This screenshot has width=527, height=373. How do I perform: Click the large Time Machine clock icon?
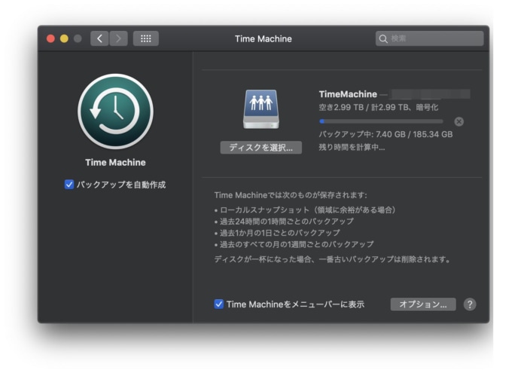[115, 112]
